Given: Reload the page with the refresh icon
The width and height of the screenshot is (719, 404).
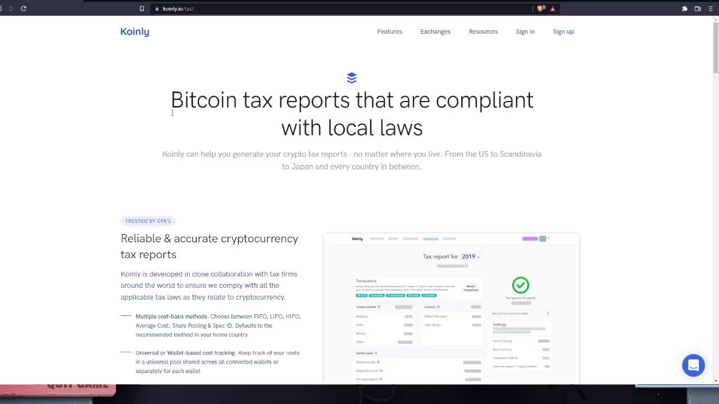Looking at the screenshot, I should pos(24,8).
